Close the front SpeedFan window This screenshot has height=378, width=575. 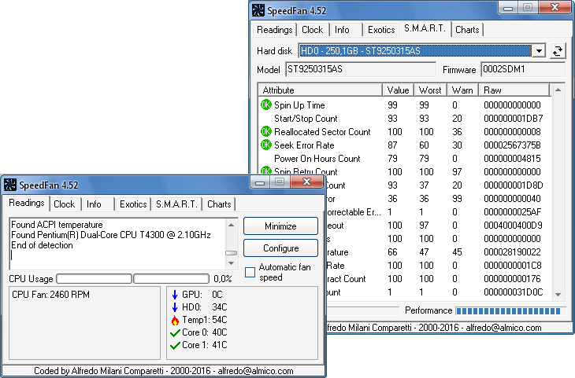(x=306, y=182)
